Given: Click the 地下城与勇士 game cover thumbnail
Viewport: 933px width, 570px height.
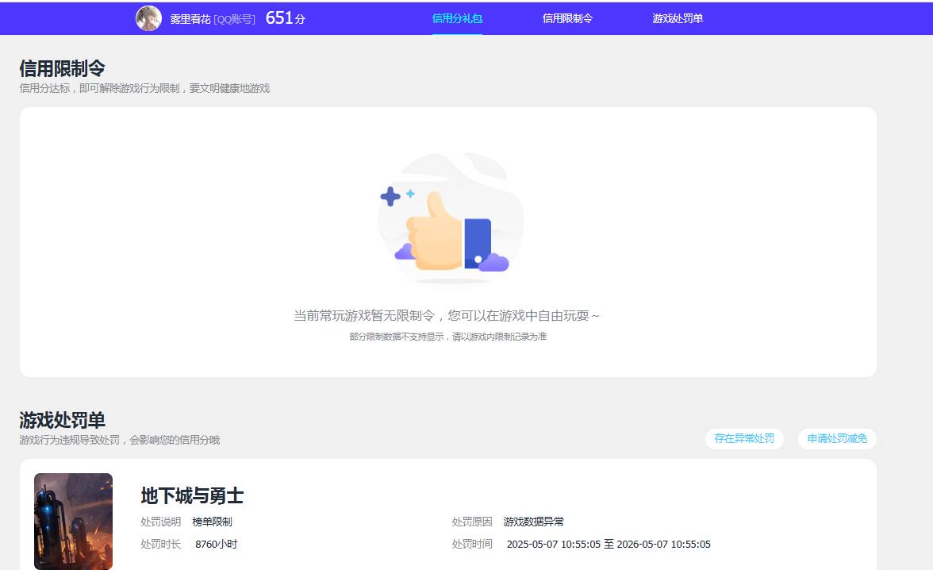Looking at the screenshot, I should pyautogui.click(x=73, y=521).
